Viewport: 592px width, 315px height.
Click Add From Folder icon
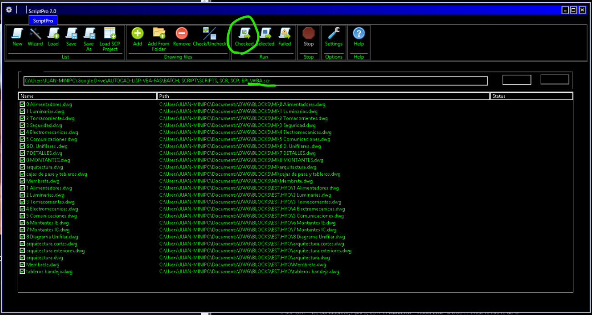tap(159, 39)
